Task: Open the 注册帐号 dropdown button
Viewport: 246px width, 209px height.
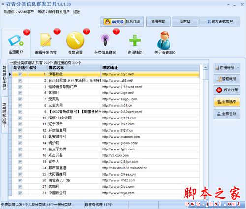Action: point(227,68)
